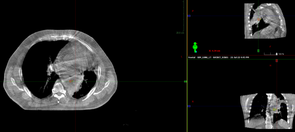The width and height of the screenshot is (295, 132).
Task: Select the Frontal SIM_LUNG_LT view title bar
Action: (x=218, y=57)
